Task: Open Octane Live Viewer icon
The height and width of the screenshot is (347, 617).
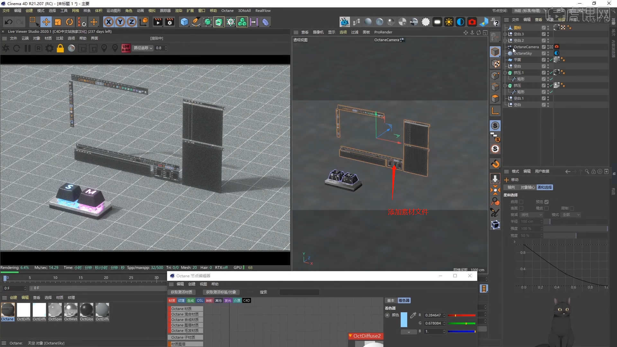Action: click(344, 22)
